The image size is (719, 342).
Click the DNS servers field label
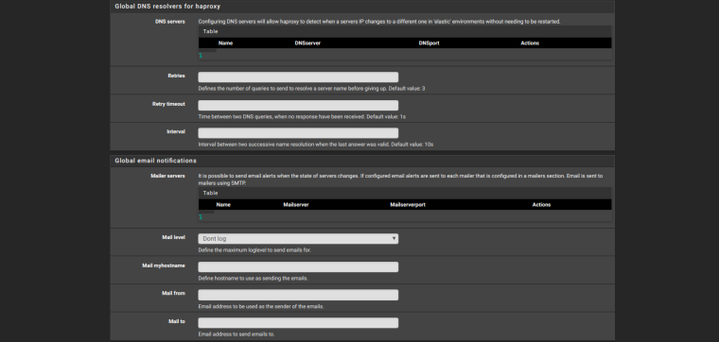pos(170,22)
